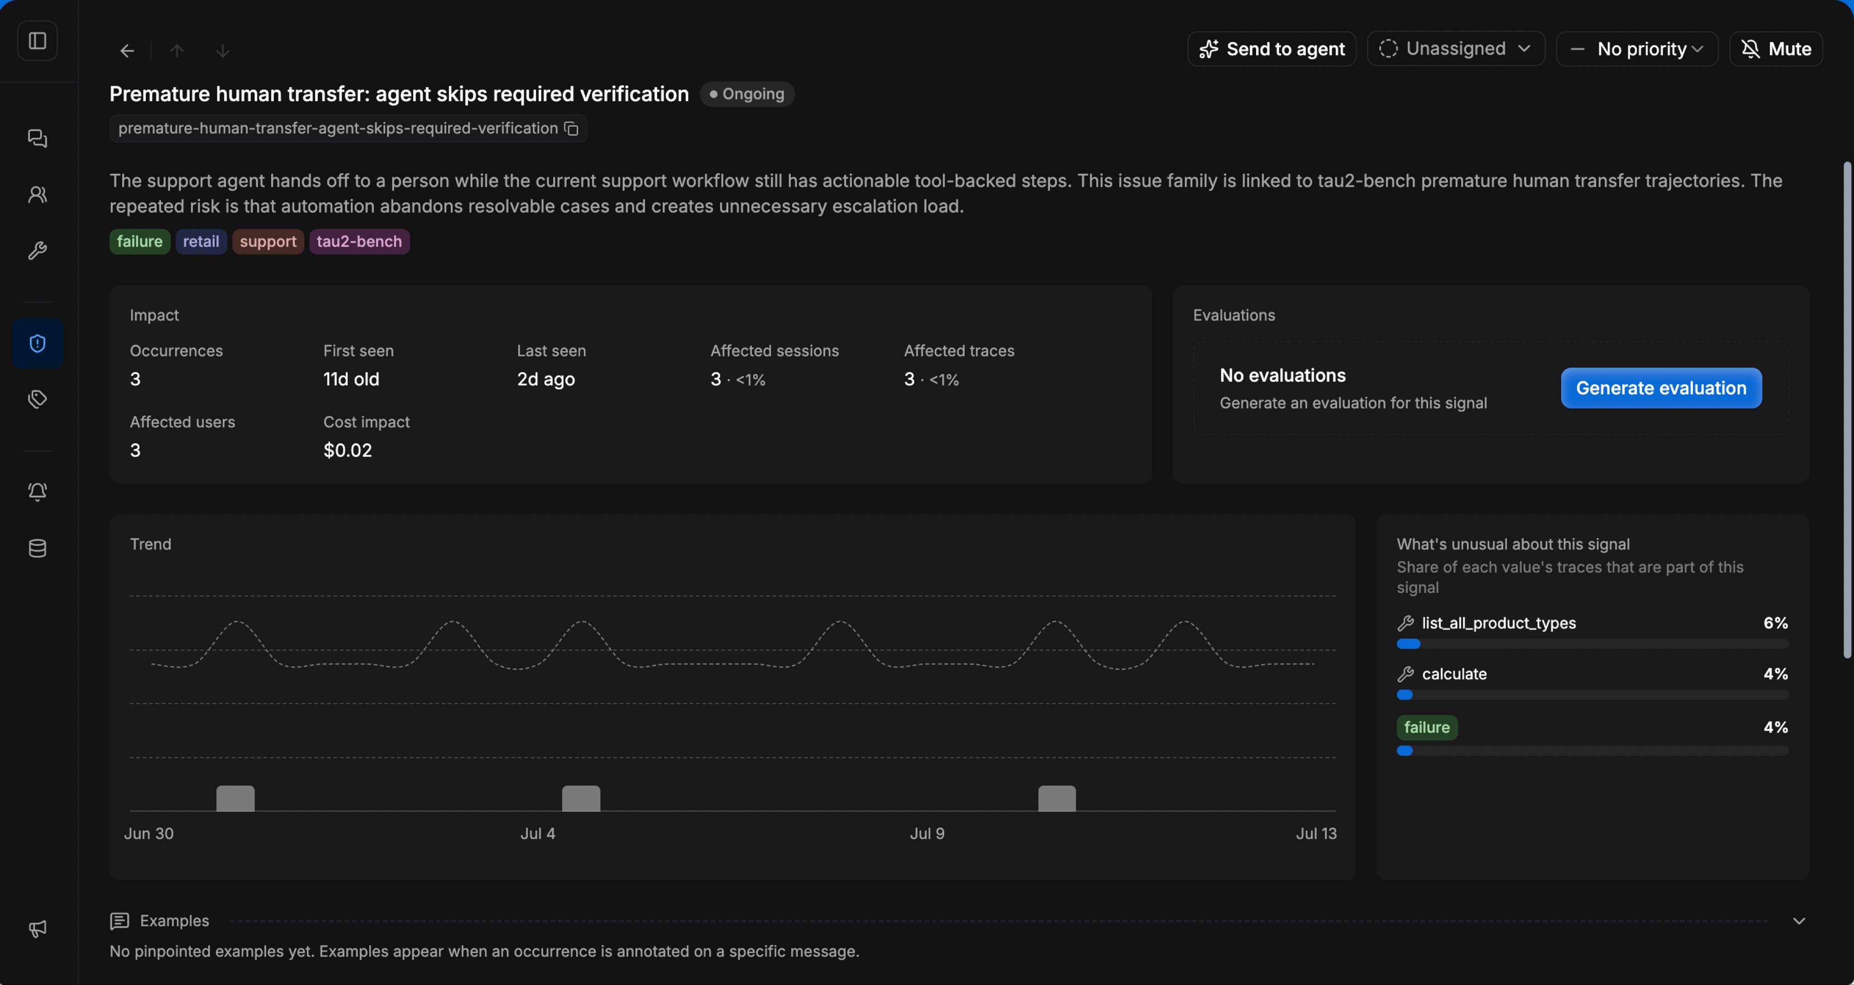
Task: Click the First seen value 11d old
Action: coord(351,379)
